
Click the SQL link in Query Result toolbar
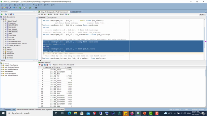tap(50, 65)
